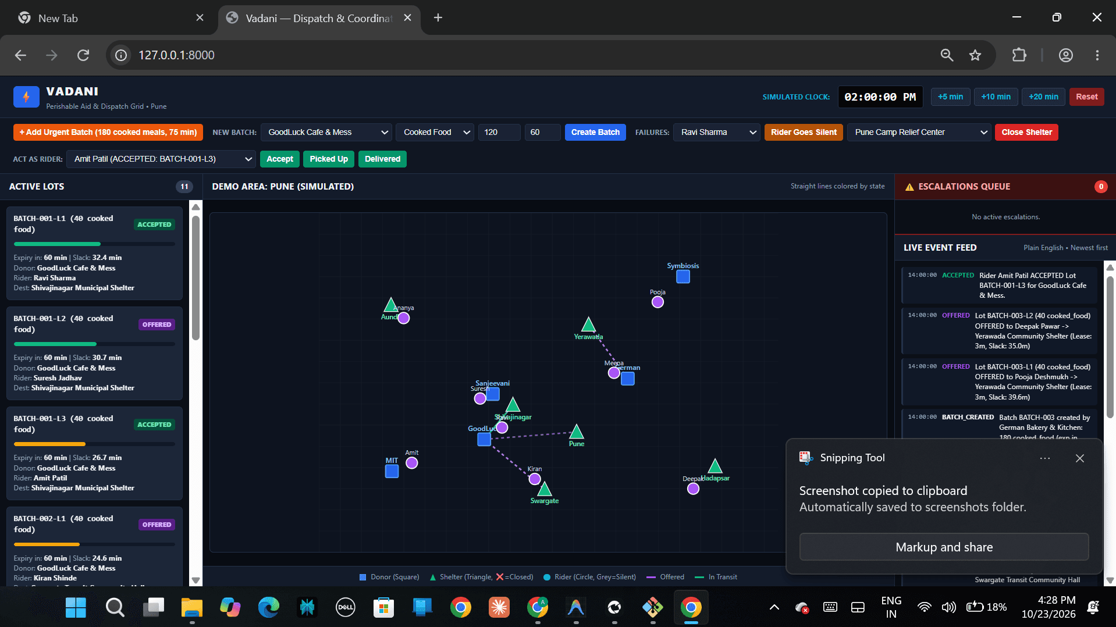This screenshot has width=1116, height=627.
Task: Select the Pooja rider circle on the map
Action: (x=657, y=302)
